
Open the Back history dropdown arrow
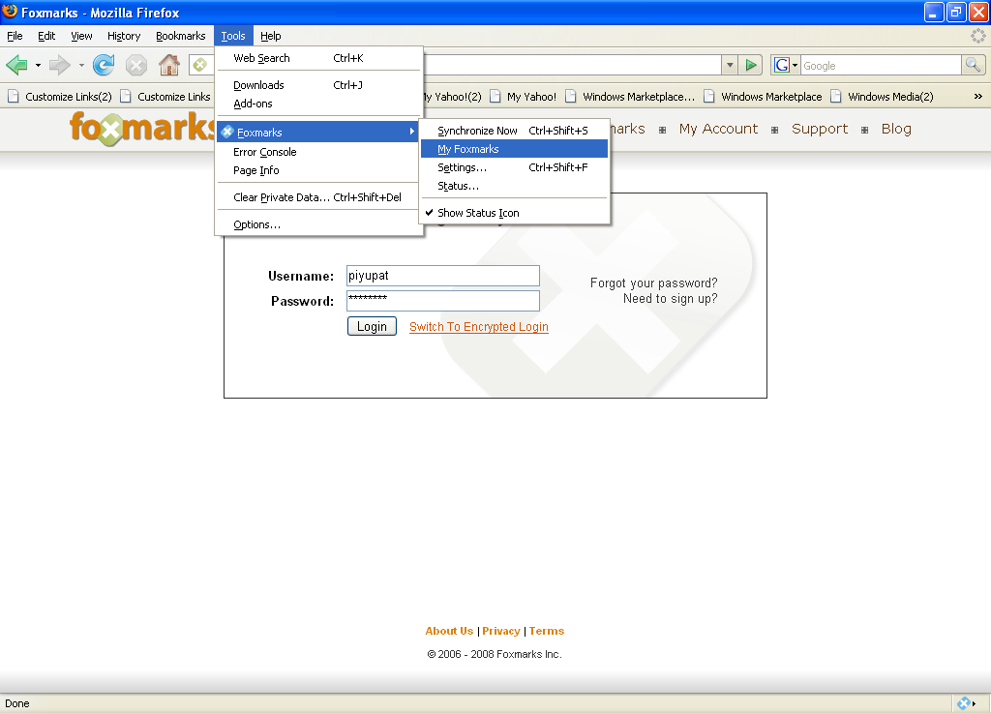pos(38,65)
